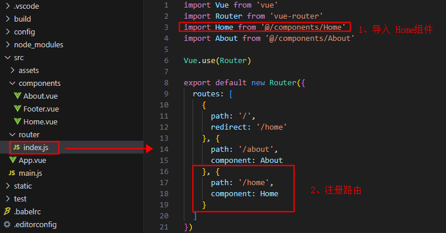The width and height of the screenshot is (446, 233).
Task: Select index.js file in router folder
Action: (x=36, y=148)
